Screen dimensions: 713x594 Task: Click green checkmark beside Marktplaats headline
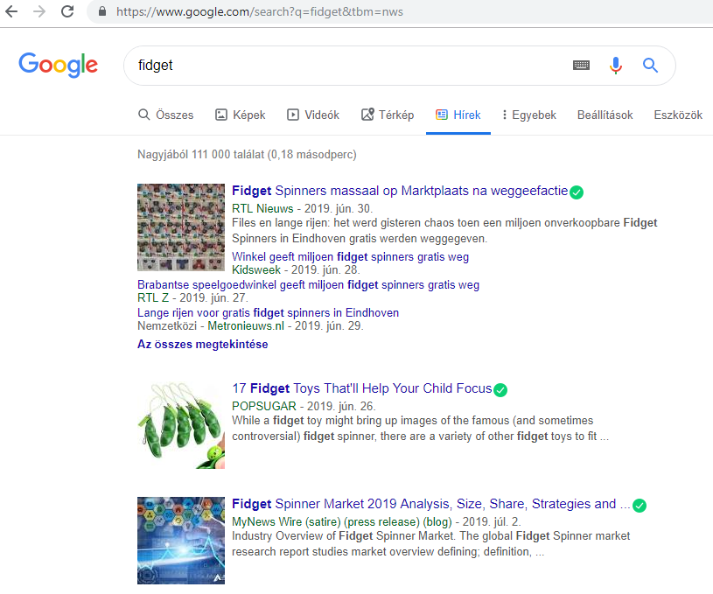click(x=577, y=192)
